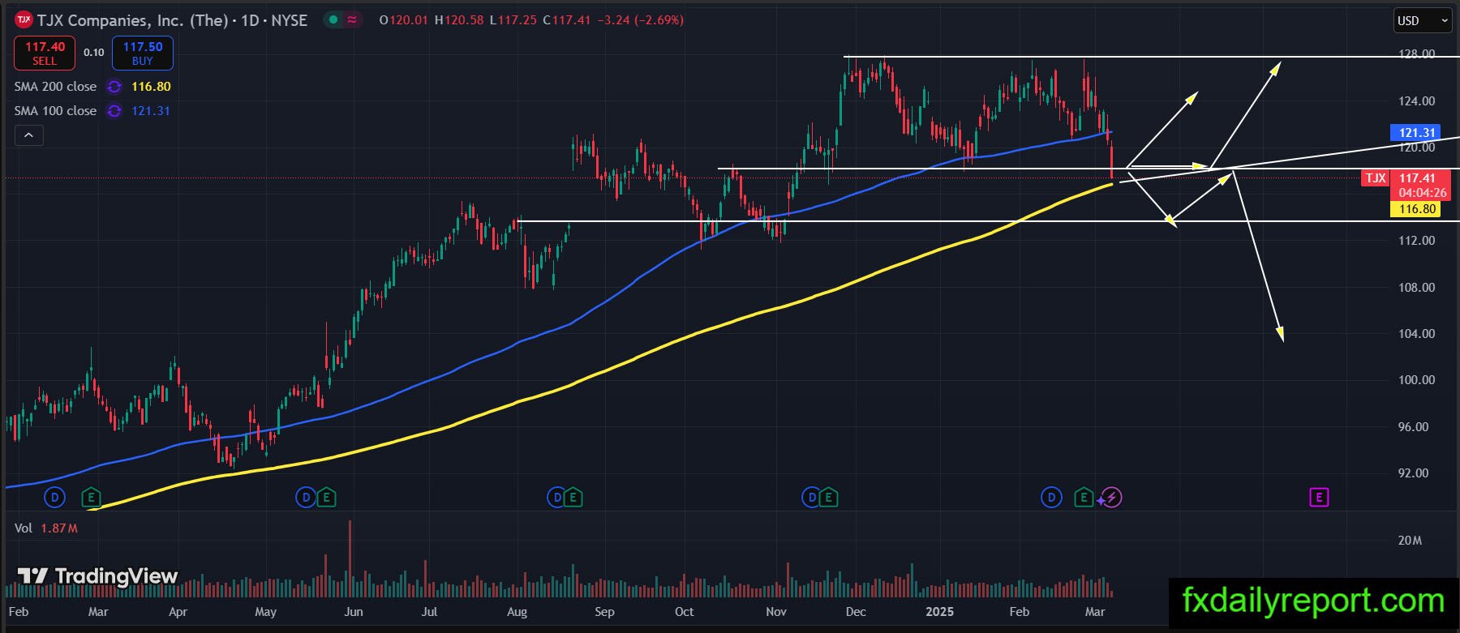
Task: Open the earnings marker dated late August
Action: coord(573,498)
